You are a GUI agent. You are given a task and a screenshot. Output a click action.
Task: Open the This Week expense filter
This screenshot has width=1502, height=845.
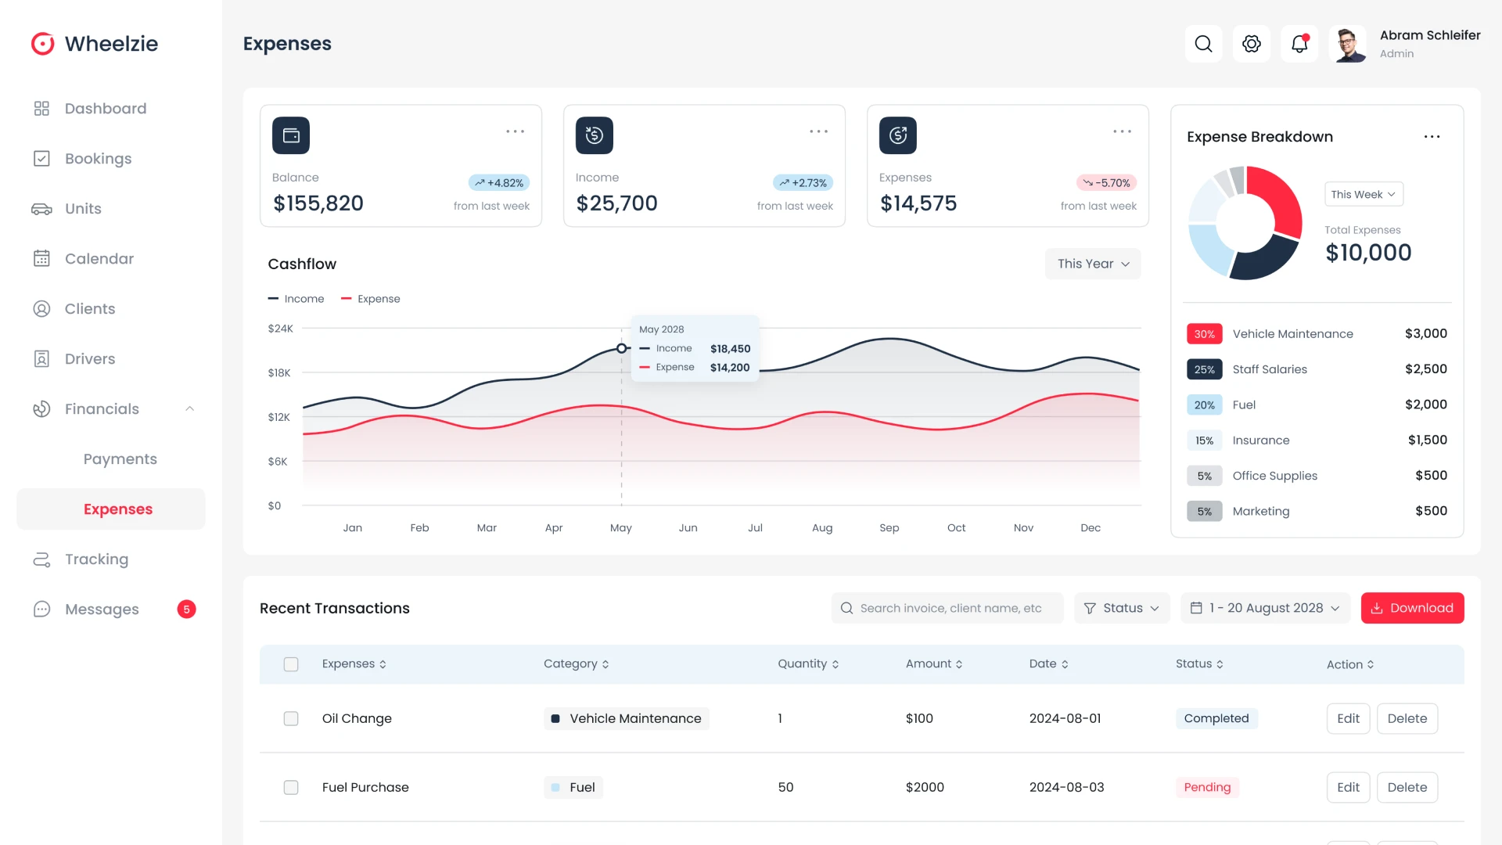(1363, 193)
